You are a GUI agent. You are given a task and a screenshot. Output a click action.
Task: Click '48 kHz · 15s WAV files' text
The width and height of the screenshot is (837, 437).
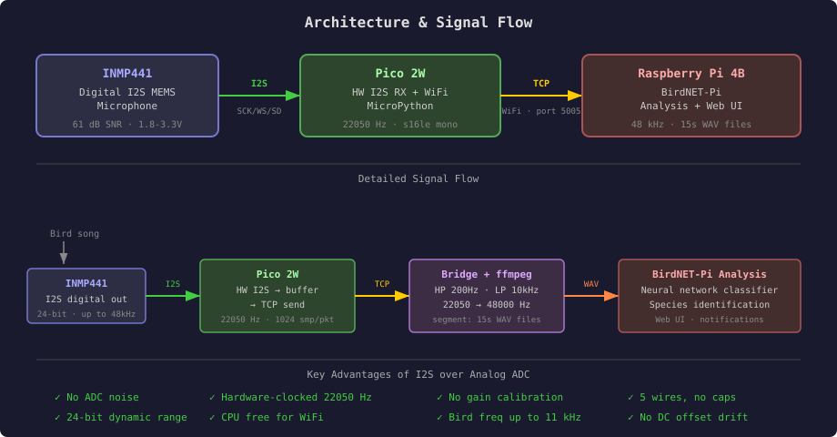[691, 125]
